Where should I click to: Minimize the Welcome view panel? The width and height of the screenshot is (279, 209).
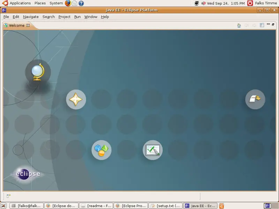(x=268, y=24)
